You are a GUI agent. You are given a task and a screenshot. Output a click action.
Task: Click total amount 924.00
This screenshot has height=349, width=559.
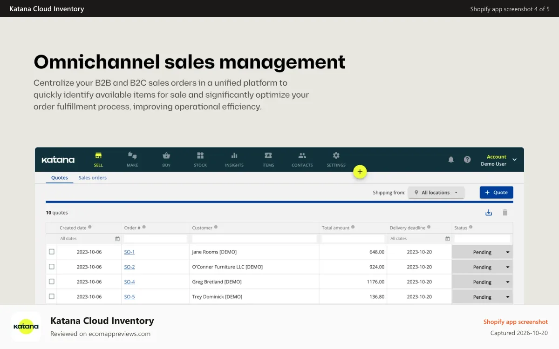[x=377, y=267]
